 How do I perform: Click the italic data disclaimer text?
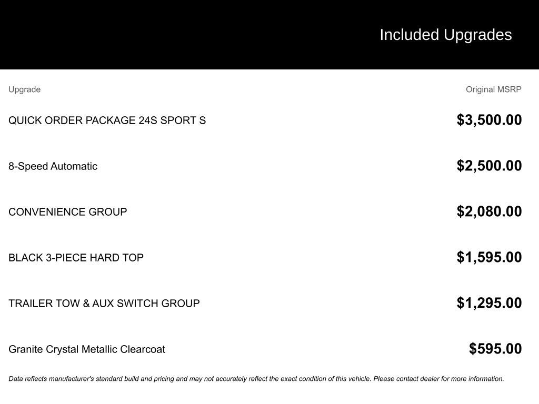coord(256,379)
